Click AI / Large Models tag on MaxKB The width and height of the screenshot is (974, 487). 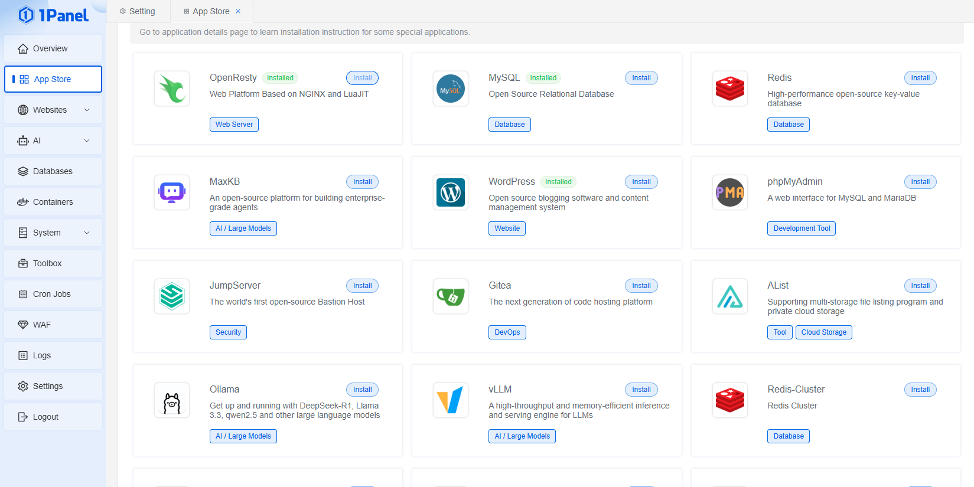pos(243,228)
